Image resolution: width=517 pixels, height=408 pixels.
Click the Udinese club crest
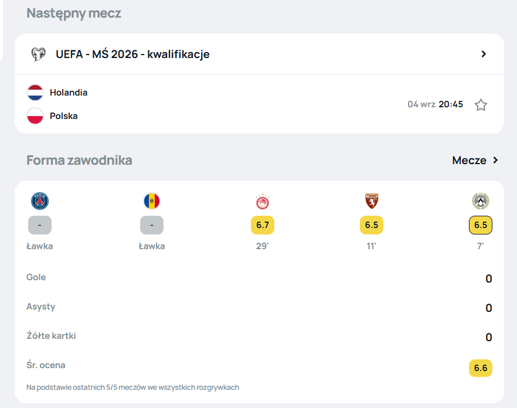481,201
